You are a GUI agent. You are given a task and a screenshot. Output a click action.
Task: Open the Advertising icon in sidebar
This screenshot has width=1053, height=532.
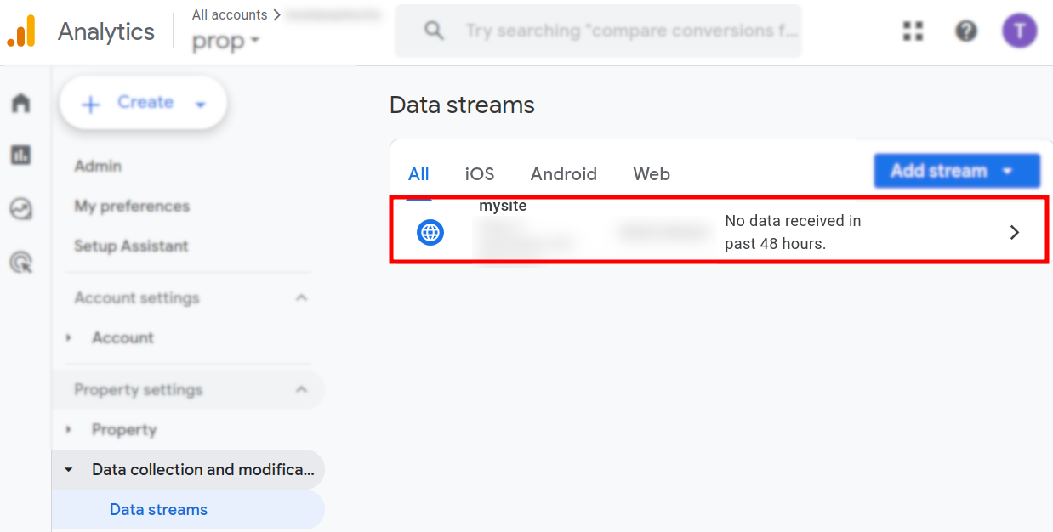click(x=20, y=263)
